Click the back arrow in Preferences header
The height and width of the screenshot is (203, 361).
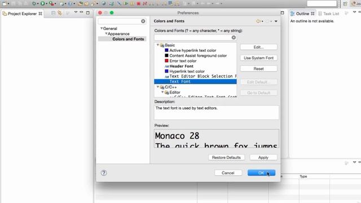(x=258, y=21)
